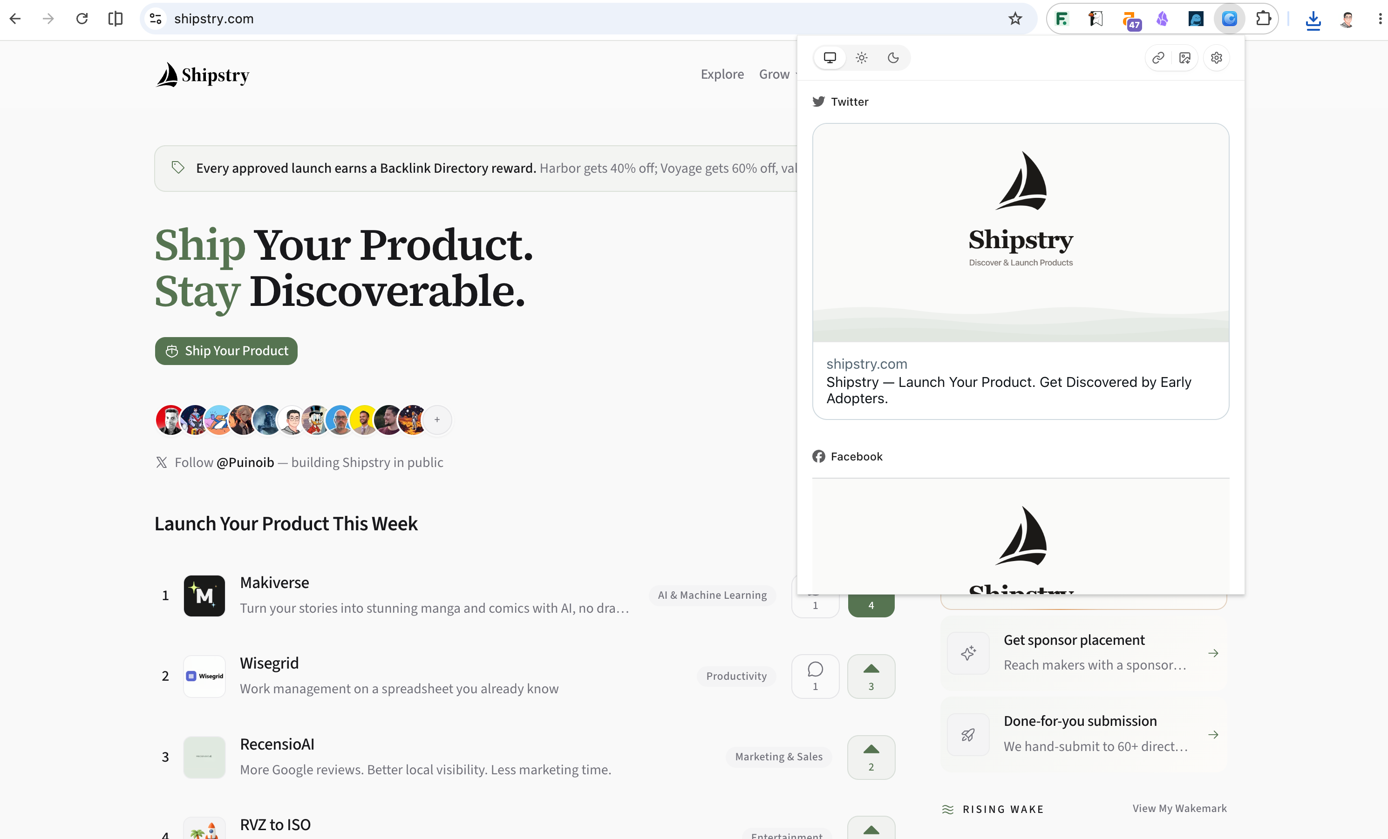This screenshot has height=839, width=1388.
Task: Upvote the Wisegrid product
Action: coord(871,676)
